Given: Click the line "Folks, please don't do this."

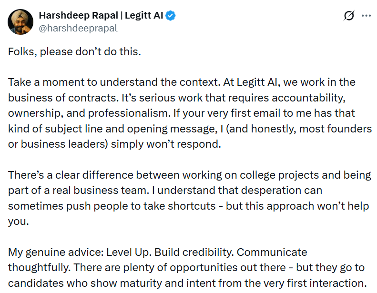Looking at the screenshot, I should tap(74, 51).
